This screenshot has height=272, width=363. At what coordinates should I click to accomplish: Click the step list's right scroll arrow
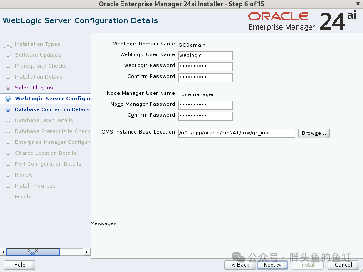[86, 252]
